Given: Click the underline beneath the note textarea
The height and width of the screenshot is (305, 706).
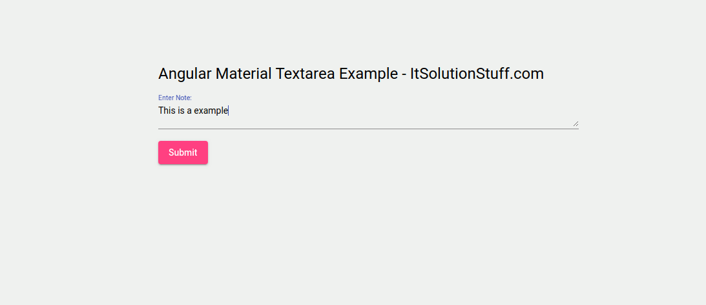Looking at the screenshot, I should click(368, 129).
